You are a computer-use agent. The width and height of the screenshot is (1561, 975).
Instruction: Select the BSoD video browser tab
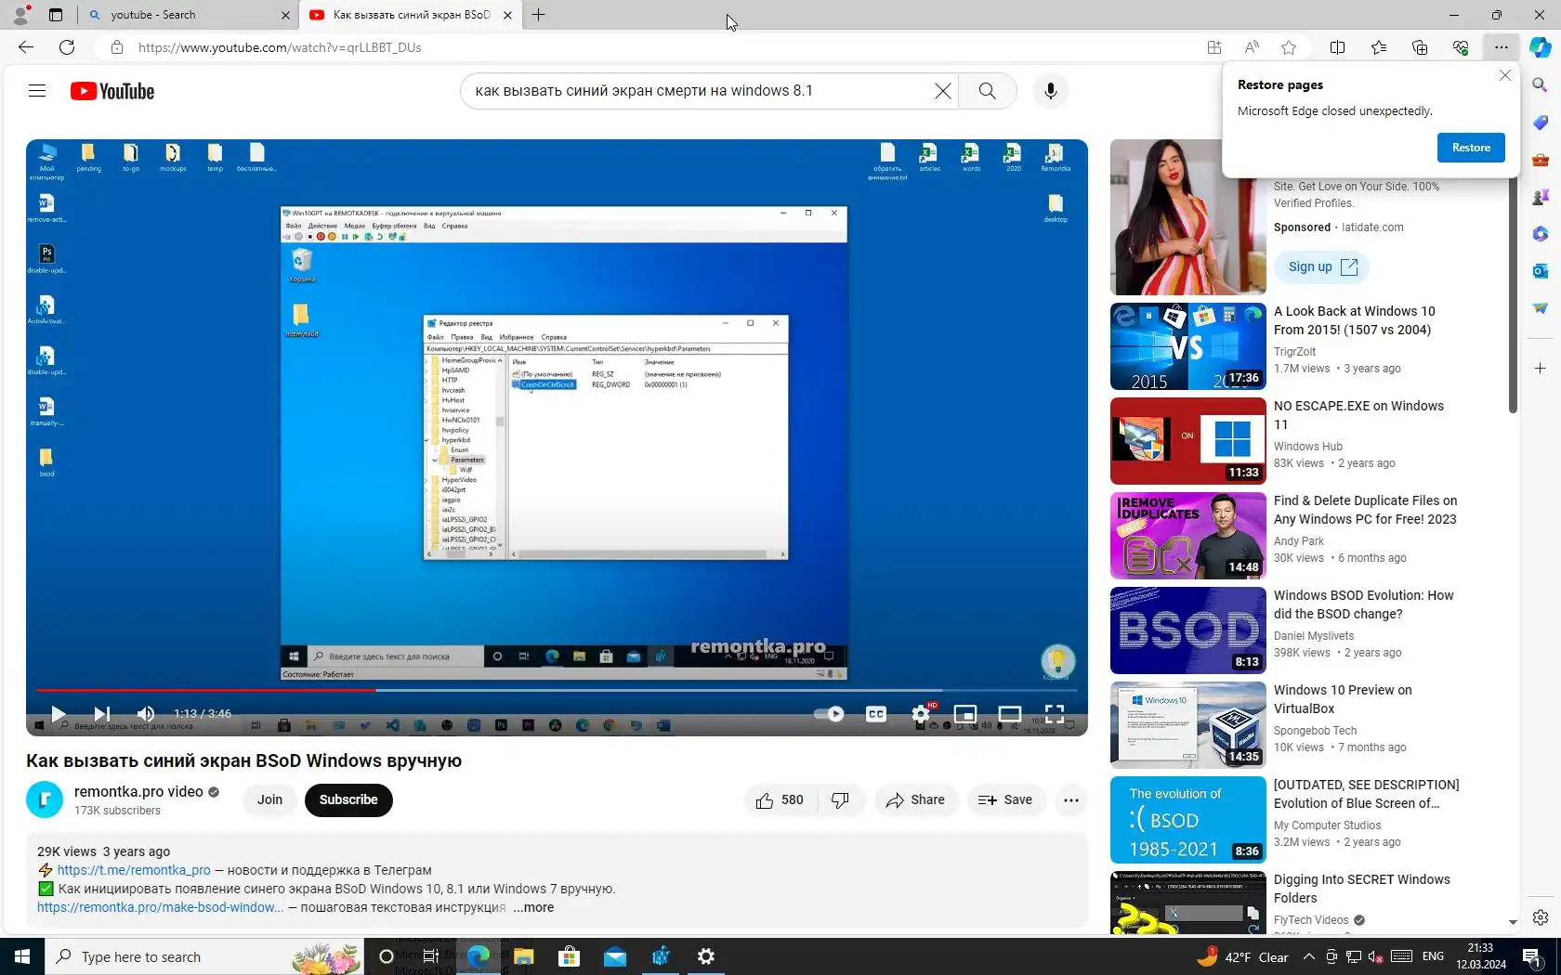(411, 15)
